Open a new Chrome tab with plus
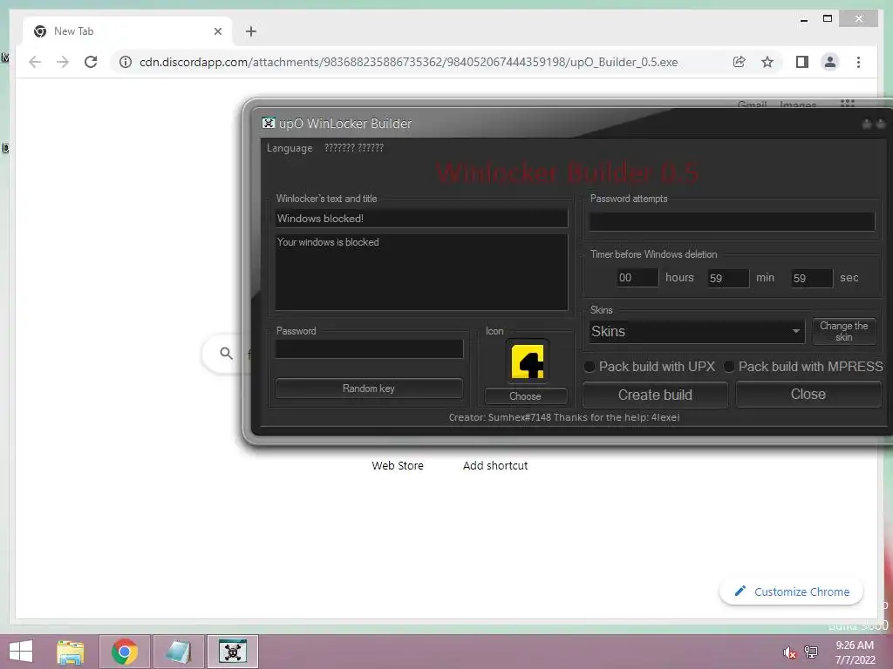Screen dimensions: 893x669 click(251, 31)
